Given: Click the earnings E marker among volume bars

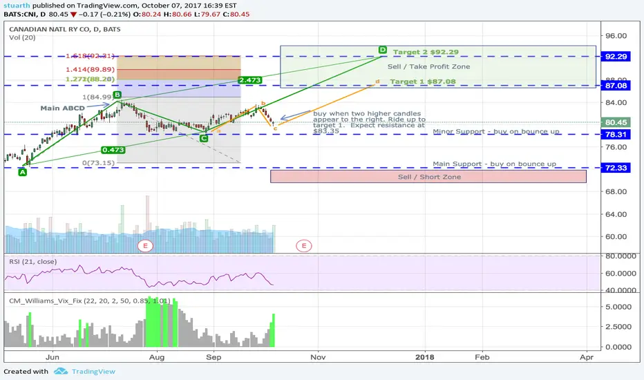Looking at the screenshot, I should pos(145,246).
